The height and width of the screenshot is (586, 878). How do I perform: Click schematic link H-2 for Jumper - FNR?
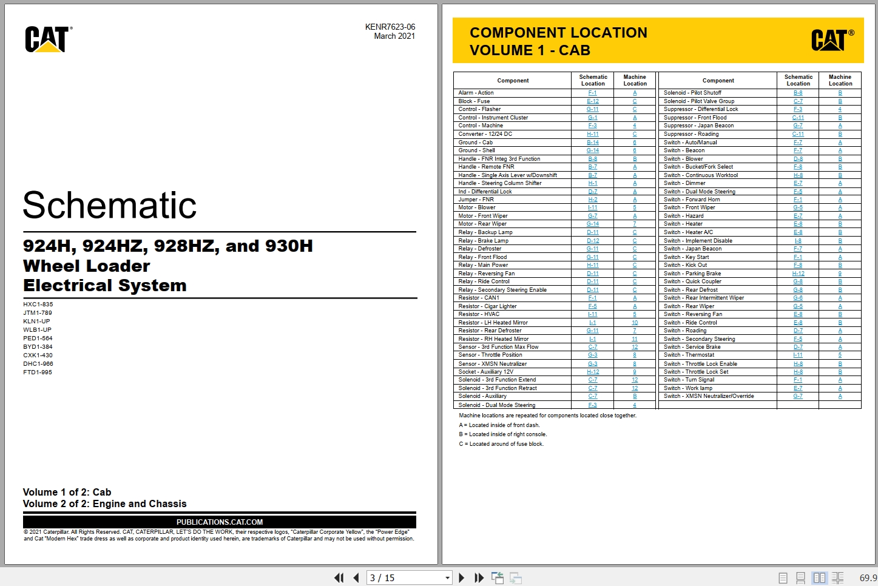(593, 200)
